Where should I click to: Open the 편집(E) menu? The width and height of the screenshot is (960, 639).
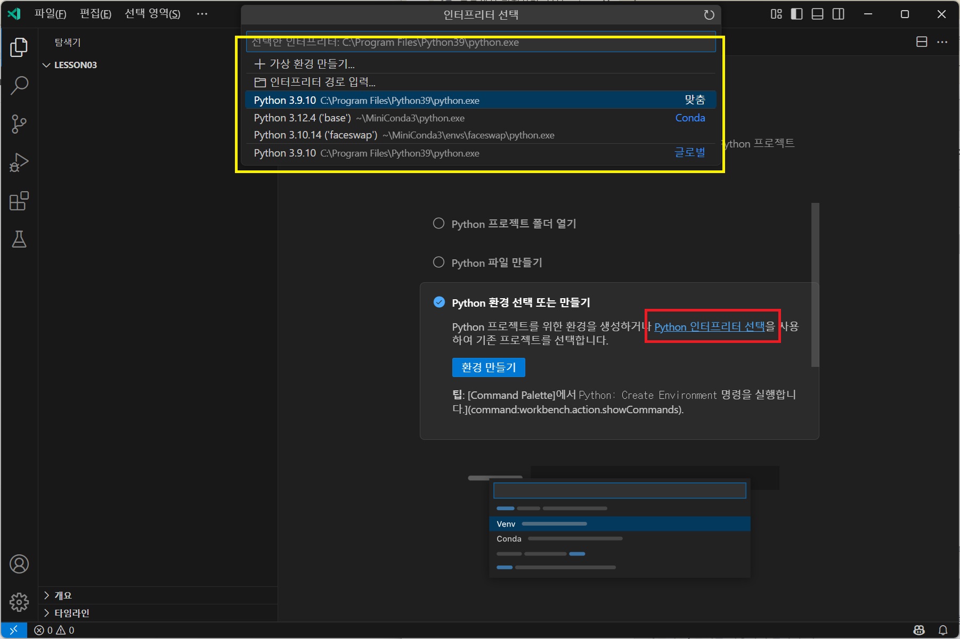point(95,14)
